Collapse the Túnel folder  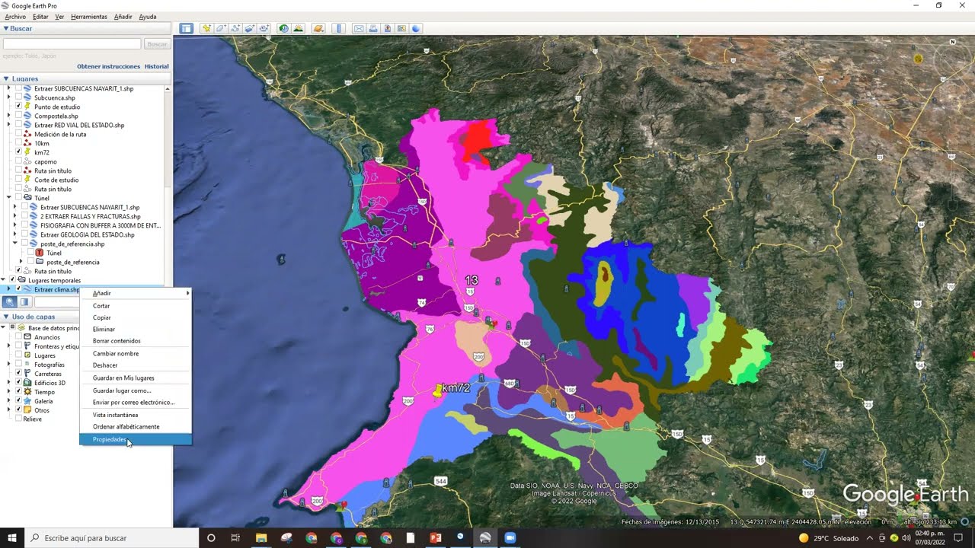(x=8, y=198)
